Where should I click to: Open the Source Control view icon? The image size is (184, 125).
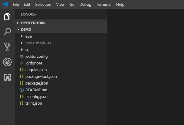point(7,47)
